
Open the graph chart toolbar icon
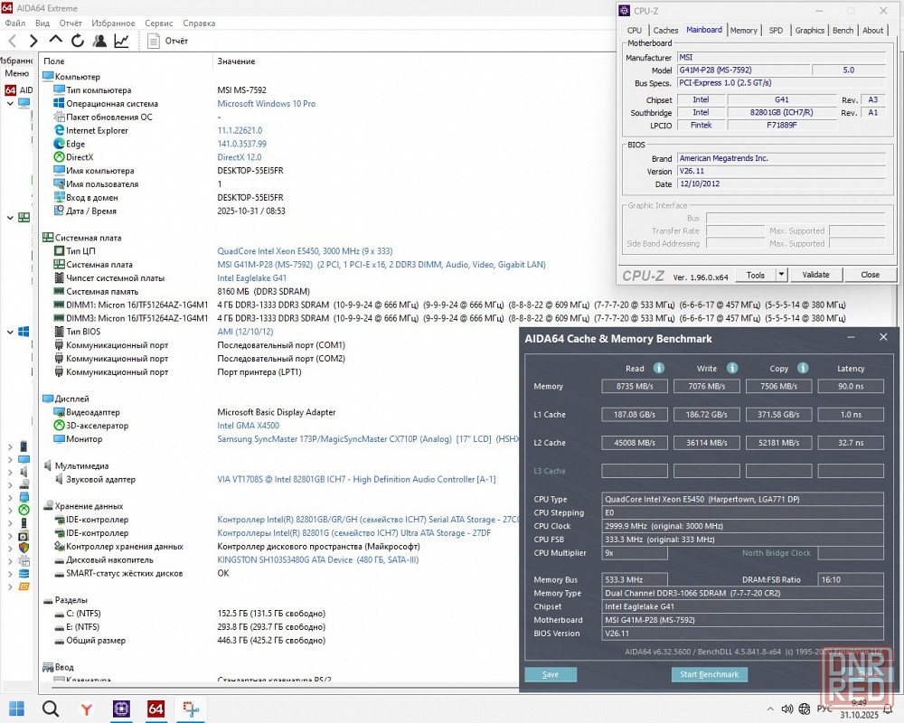121,41
